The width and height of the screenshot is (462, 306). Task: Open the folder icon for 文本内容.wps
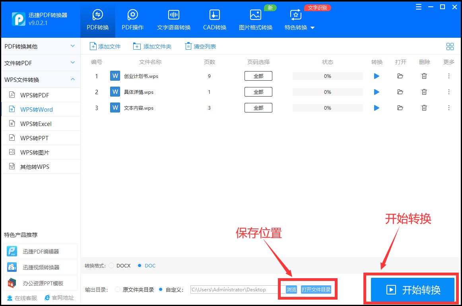click(x=400, y=108)
